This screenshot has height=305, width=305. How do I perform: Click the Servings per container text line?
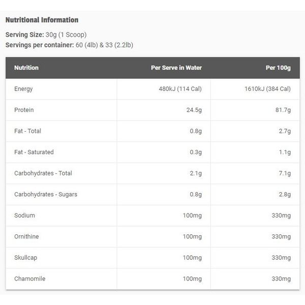pyautogui.click(x=69, y=45)
